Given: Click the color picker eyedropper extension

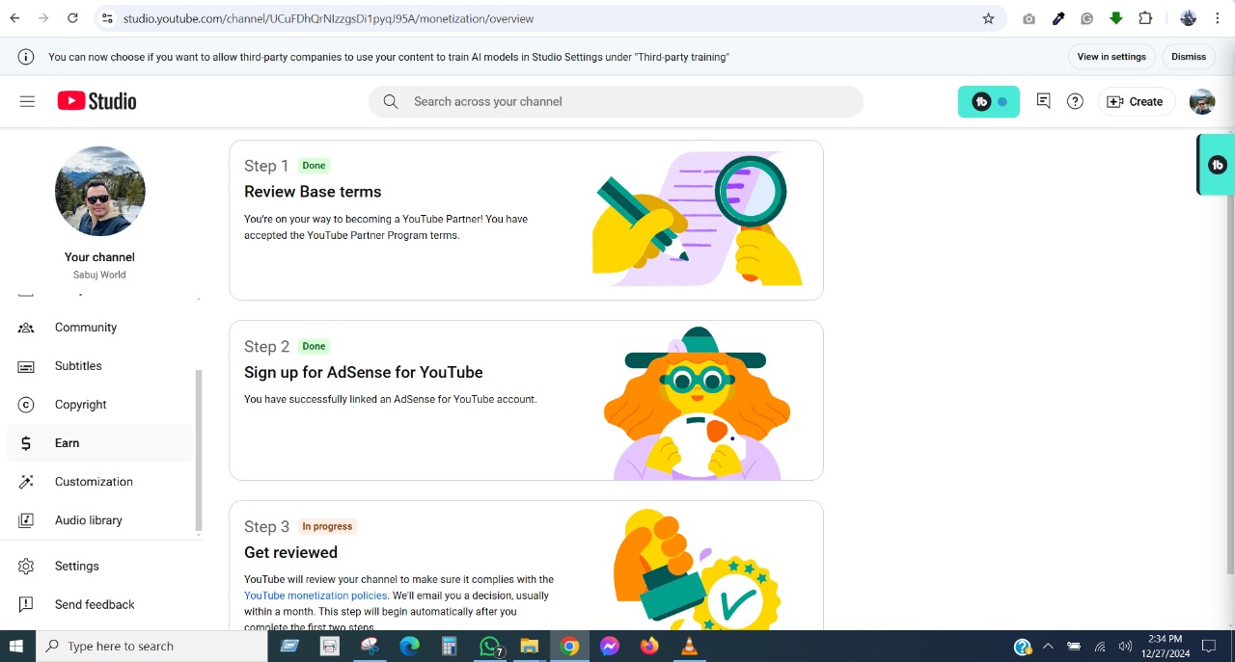Looking at the screenshot, I should [1058, 18].
